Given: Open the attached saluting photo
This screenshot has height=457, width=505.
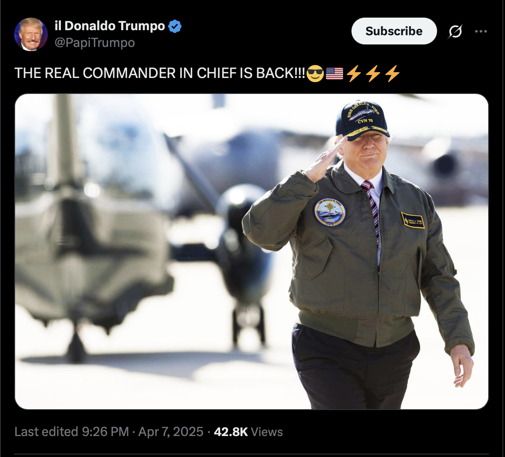Looking at the screenshot, I should click(252, 252).
